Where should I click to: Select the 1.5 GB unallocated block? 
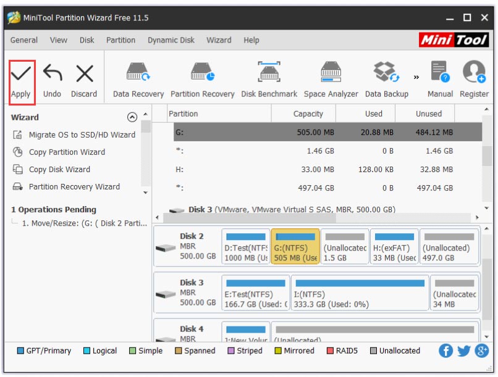(x=345, y=246)
